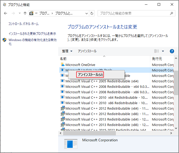Click icon of Visual C++ 2005 (x64)
The width and height of the screenshot is (179, 153).
[63, 81]
